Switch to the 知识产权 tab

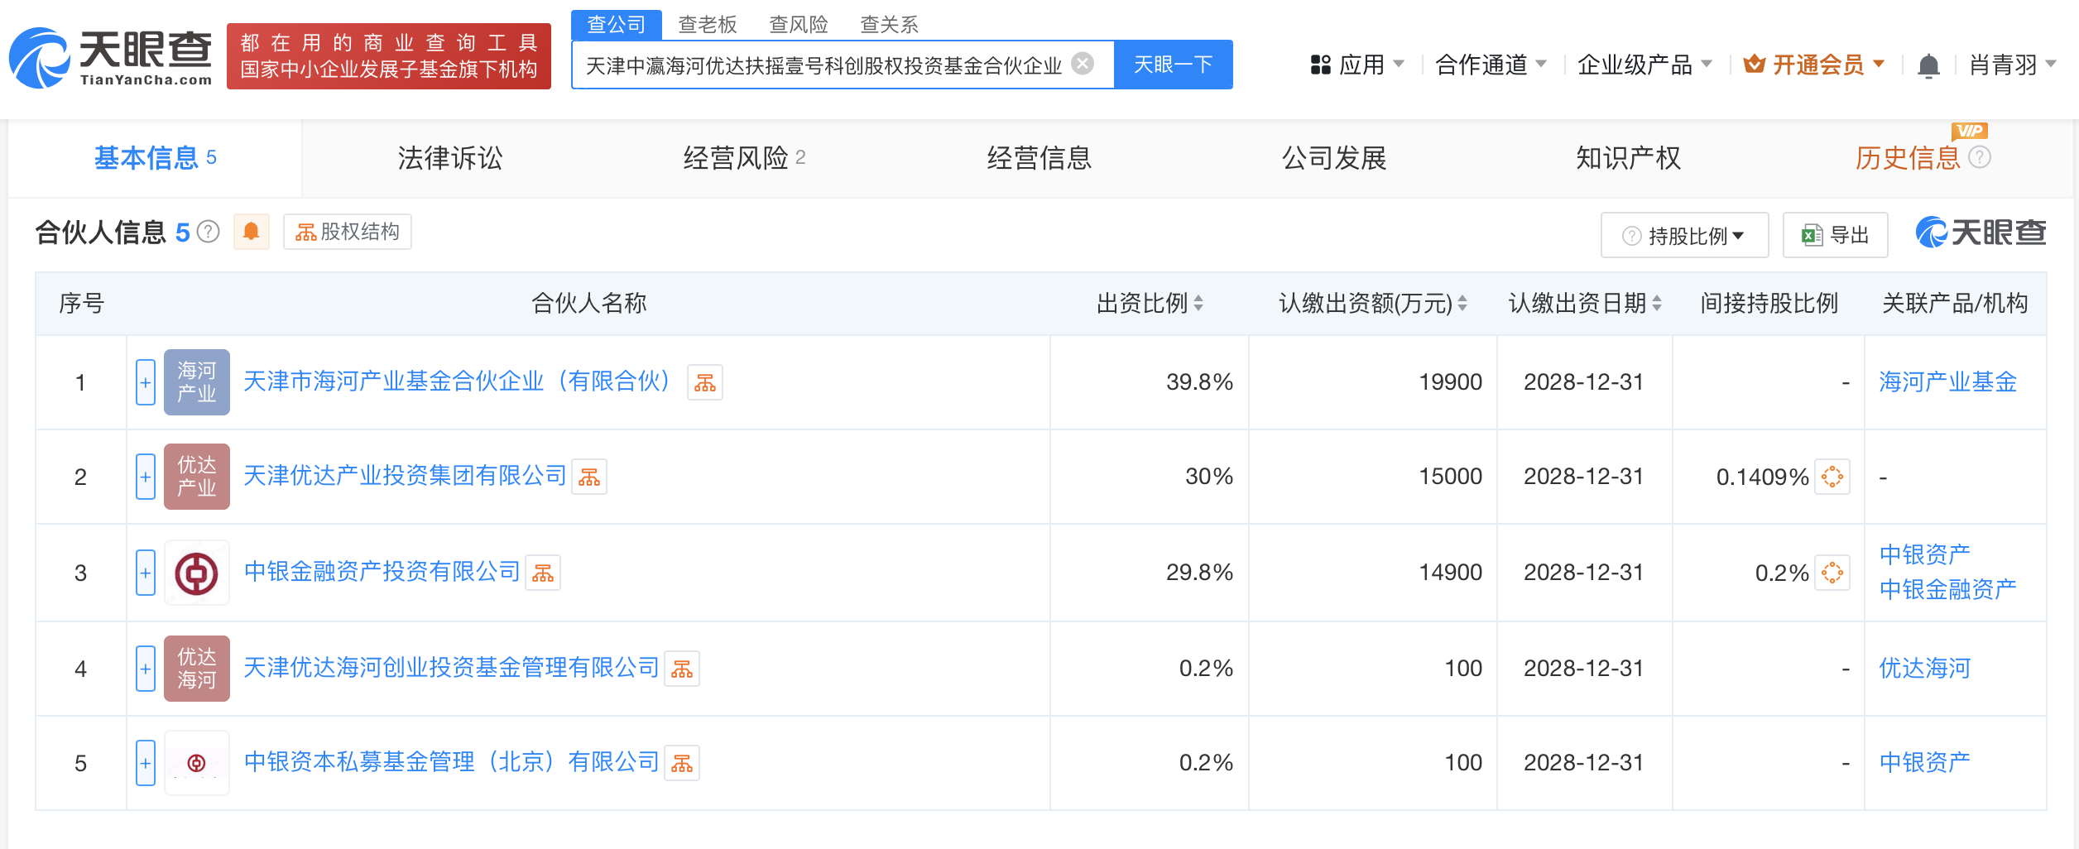pyautogui.click(x=1628, y=158)
